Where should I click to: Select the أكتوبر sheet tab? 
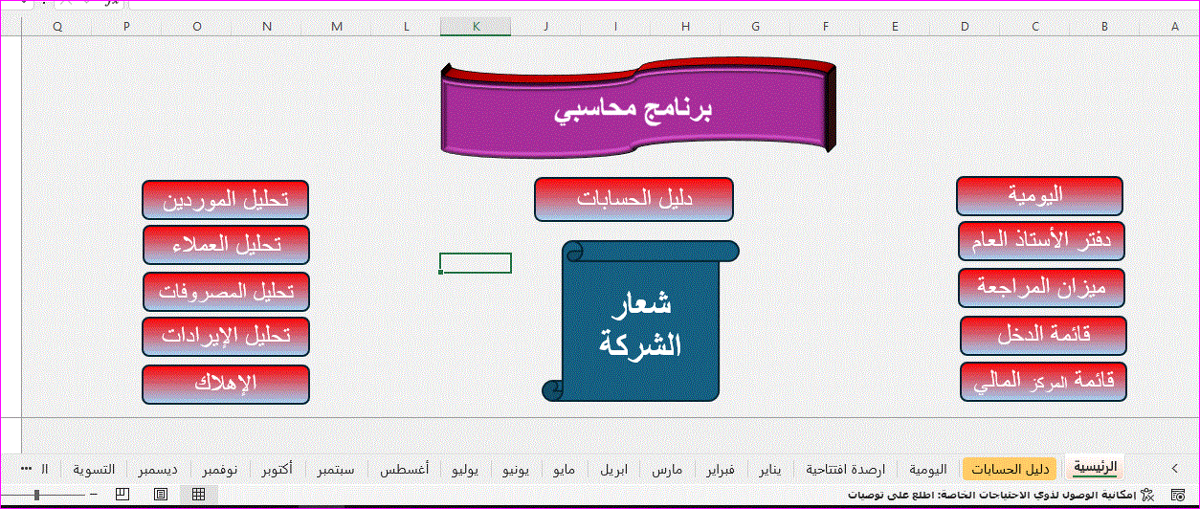[x=278, y=469]
